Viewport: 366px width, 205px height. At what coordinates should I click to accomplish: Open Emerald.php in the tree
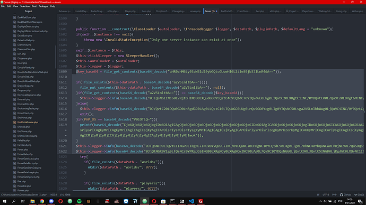coord(23,99)
